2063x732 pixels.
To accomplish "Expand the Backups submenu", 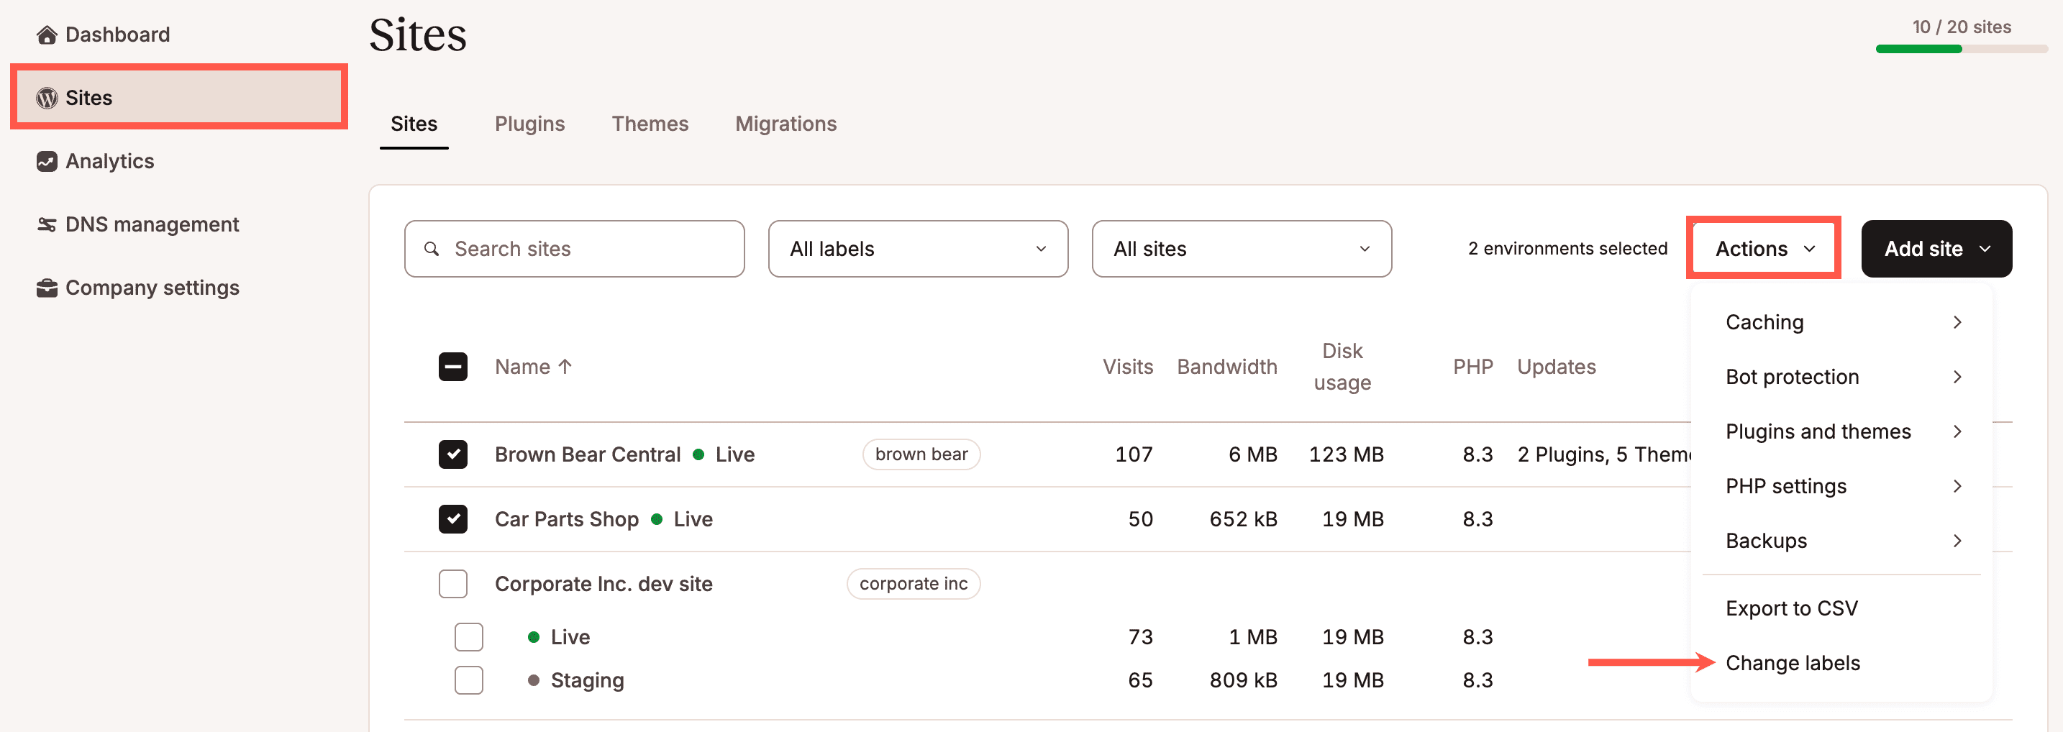I will (x=1843, y=541).
